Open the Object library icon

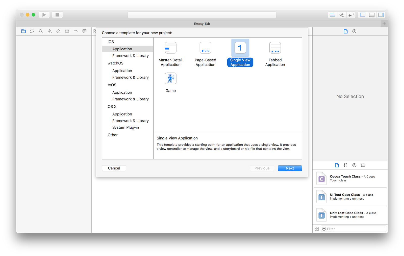point(354,165)
